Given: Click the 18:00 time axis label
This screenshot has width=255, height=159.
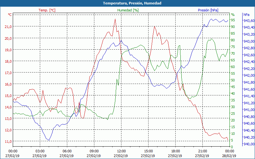Looking at the screenshot, I should pyautogui.click(x=176, y=151).
